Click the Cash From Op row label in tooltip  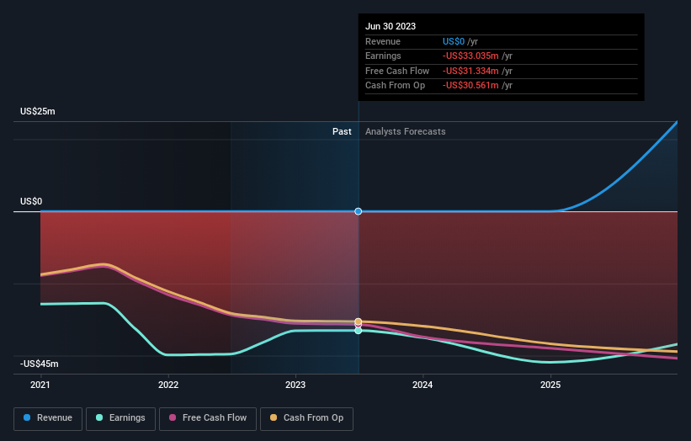pyautogui.click(x=396, y=86)
